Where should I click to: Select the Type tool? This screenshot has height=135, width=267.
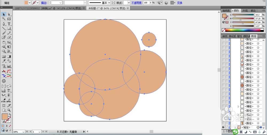(9, 24)
